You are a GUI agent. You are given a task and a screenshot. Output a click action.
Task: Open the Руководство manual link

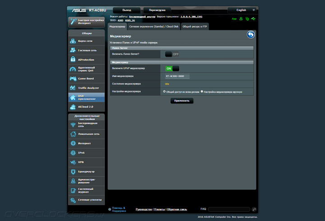click(x=144, y=209)
